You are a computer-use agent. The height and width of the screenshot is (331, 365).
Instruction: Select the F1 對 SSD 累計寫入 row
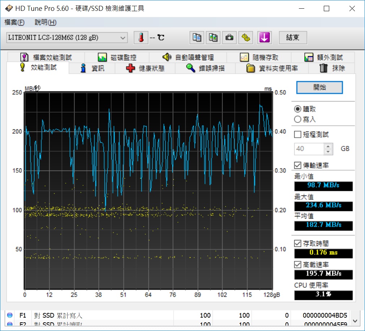(177, 315)
